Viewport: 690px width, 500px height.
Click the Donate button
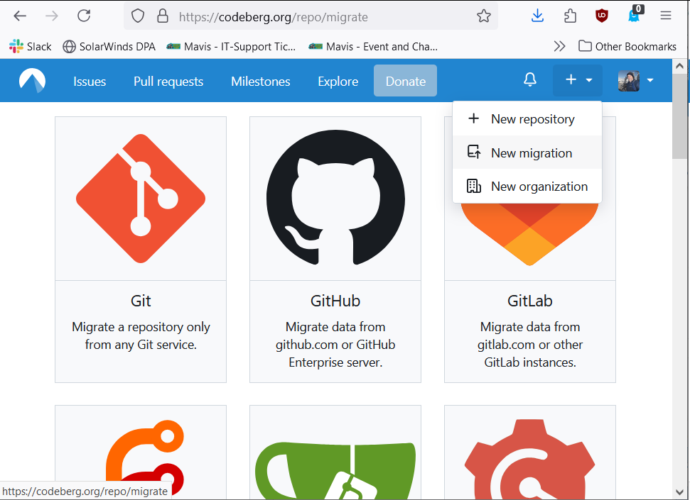tap(405, 81)
